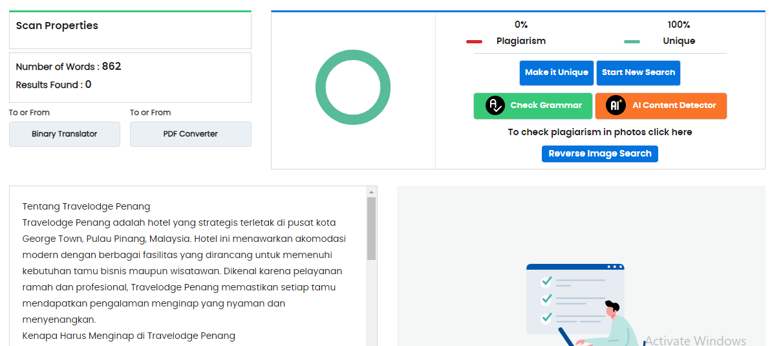Image resolution: width=772 pixels, height=346 pixels.
Task: Click the 'Plagiarism' legend label
Action: [521, 41]
